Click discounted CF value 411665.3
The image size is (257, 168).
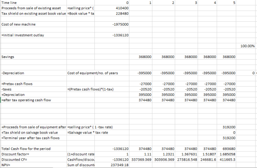pyautogui.click(x=226, y=160)
